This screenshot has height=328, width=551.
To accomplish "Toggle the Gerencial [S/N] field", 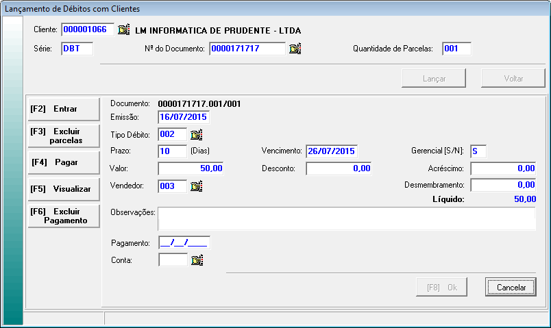I will coord(478,151).
